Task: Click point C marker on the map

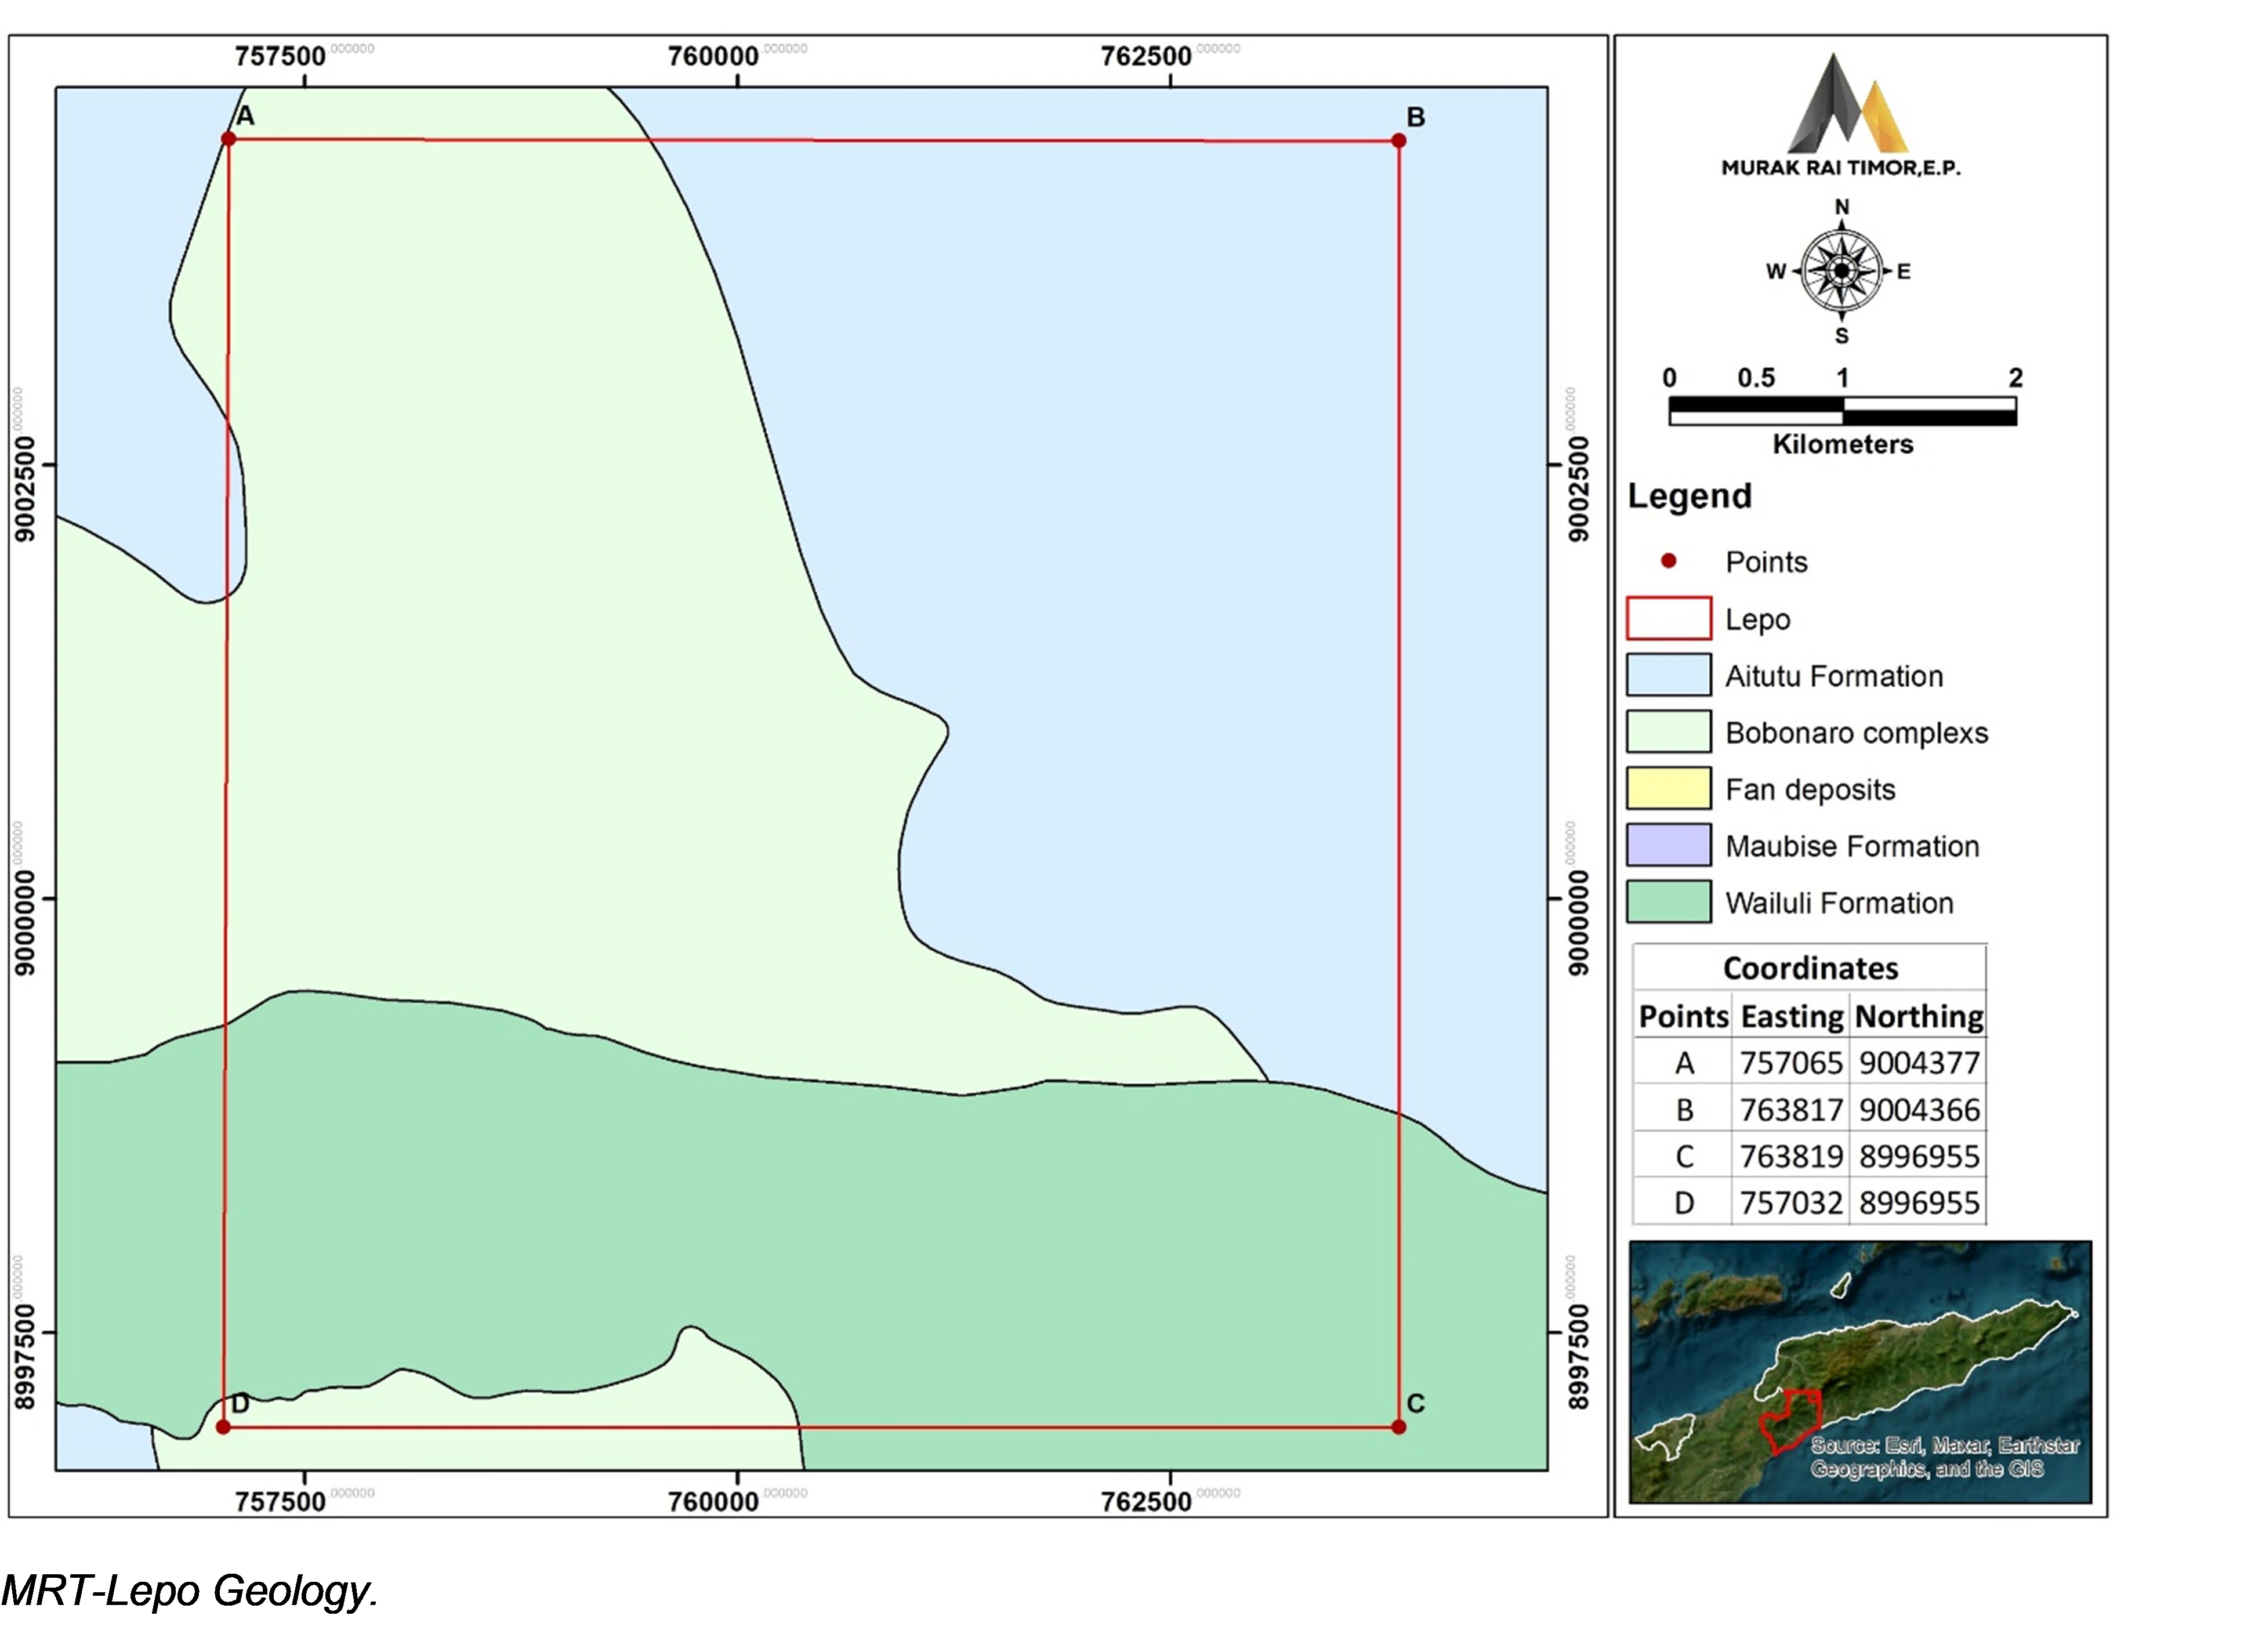Action: (x=1398, y=1427)
